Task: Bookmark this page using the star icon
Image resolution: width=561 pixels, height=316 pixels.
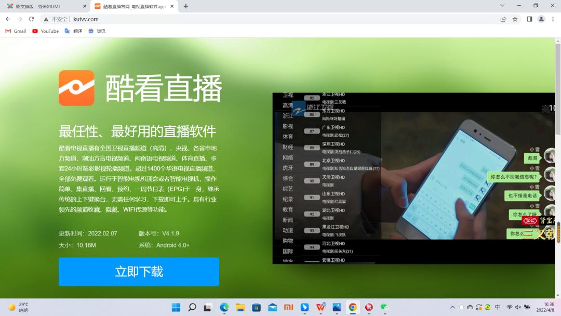Action: 514,19
